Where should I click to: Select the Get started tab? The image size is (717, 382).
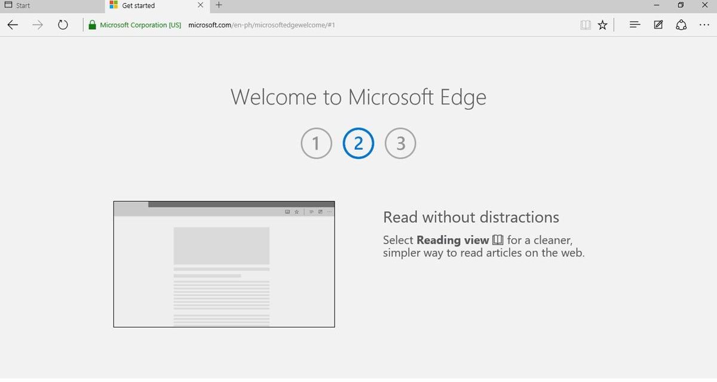pos(157,6)
